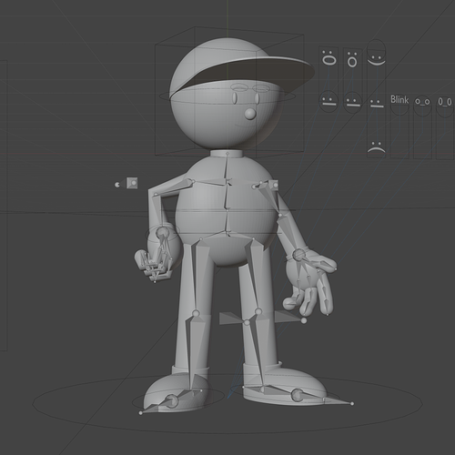The image size is (455, 455).
Task: Click the small pac-man shaped bone tip
Action: (x=117, y=185)
